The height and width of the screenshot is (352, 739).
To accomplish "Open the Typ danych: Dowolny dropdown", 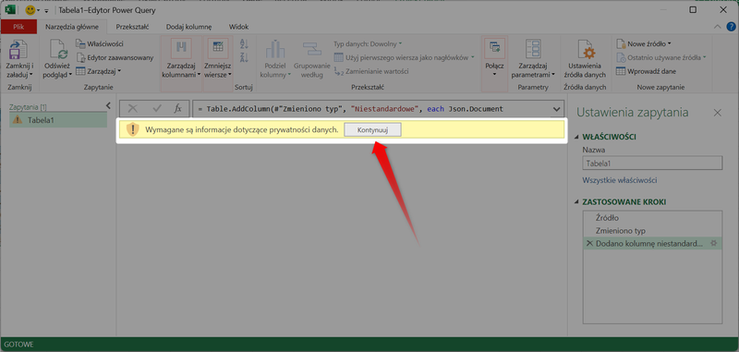I will 368,43.
